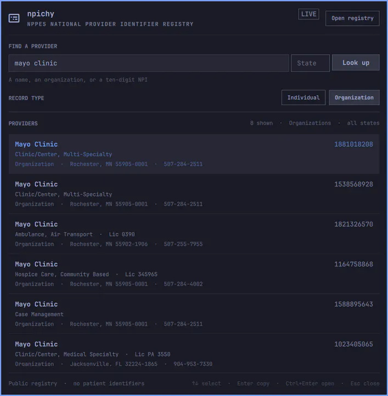Click phone number 507-284-4002
The image size is (388, 396).
click(183, 284)
